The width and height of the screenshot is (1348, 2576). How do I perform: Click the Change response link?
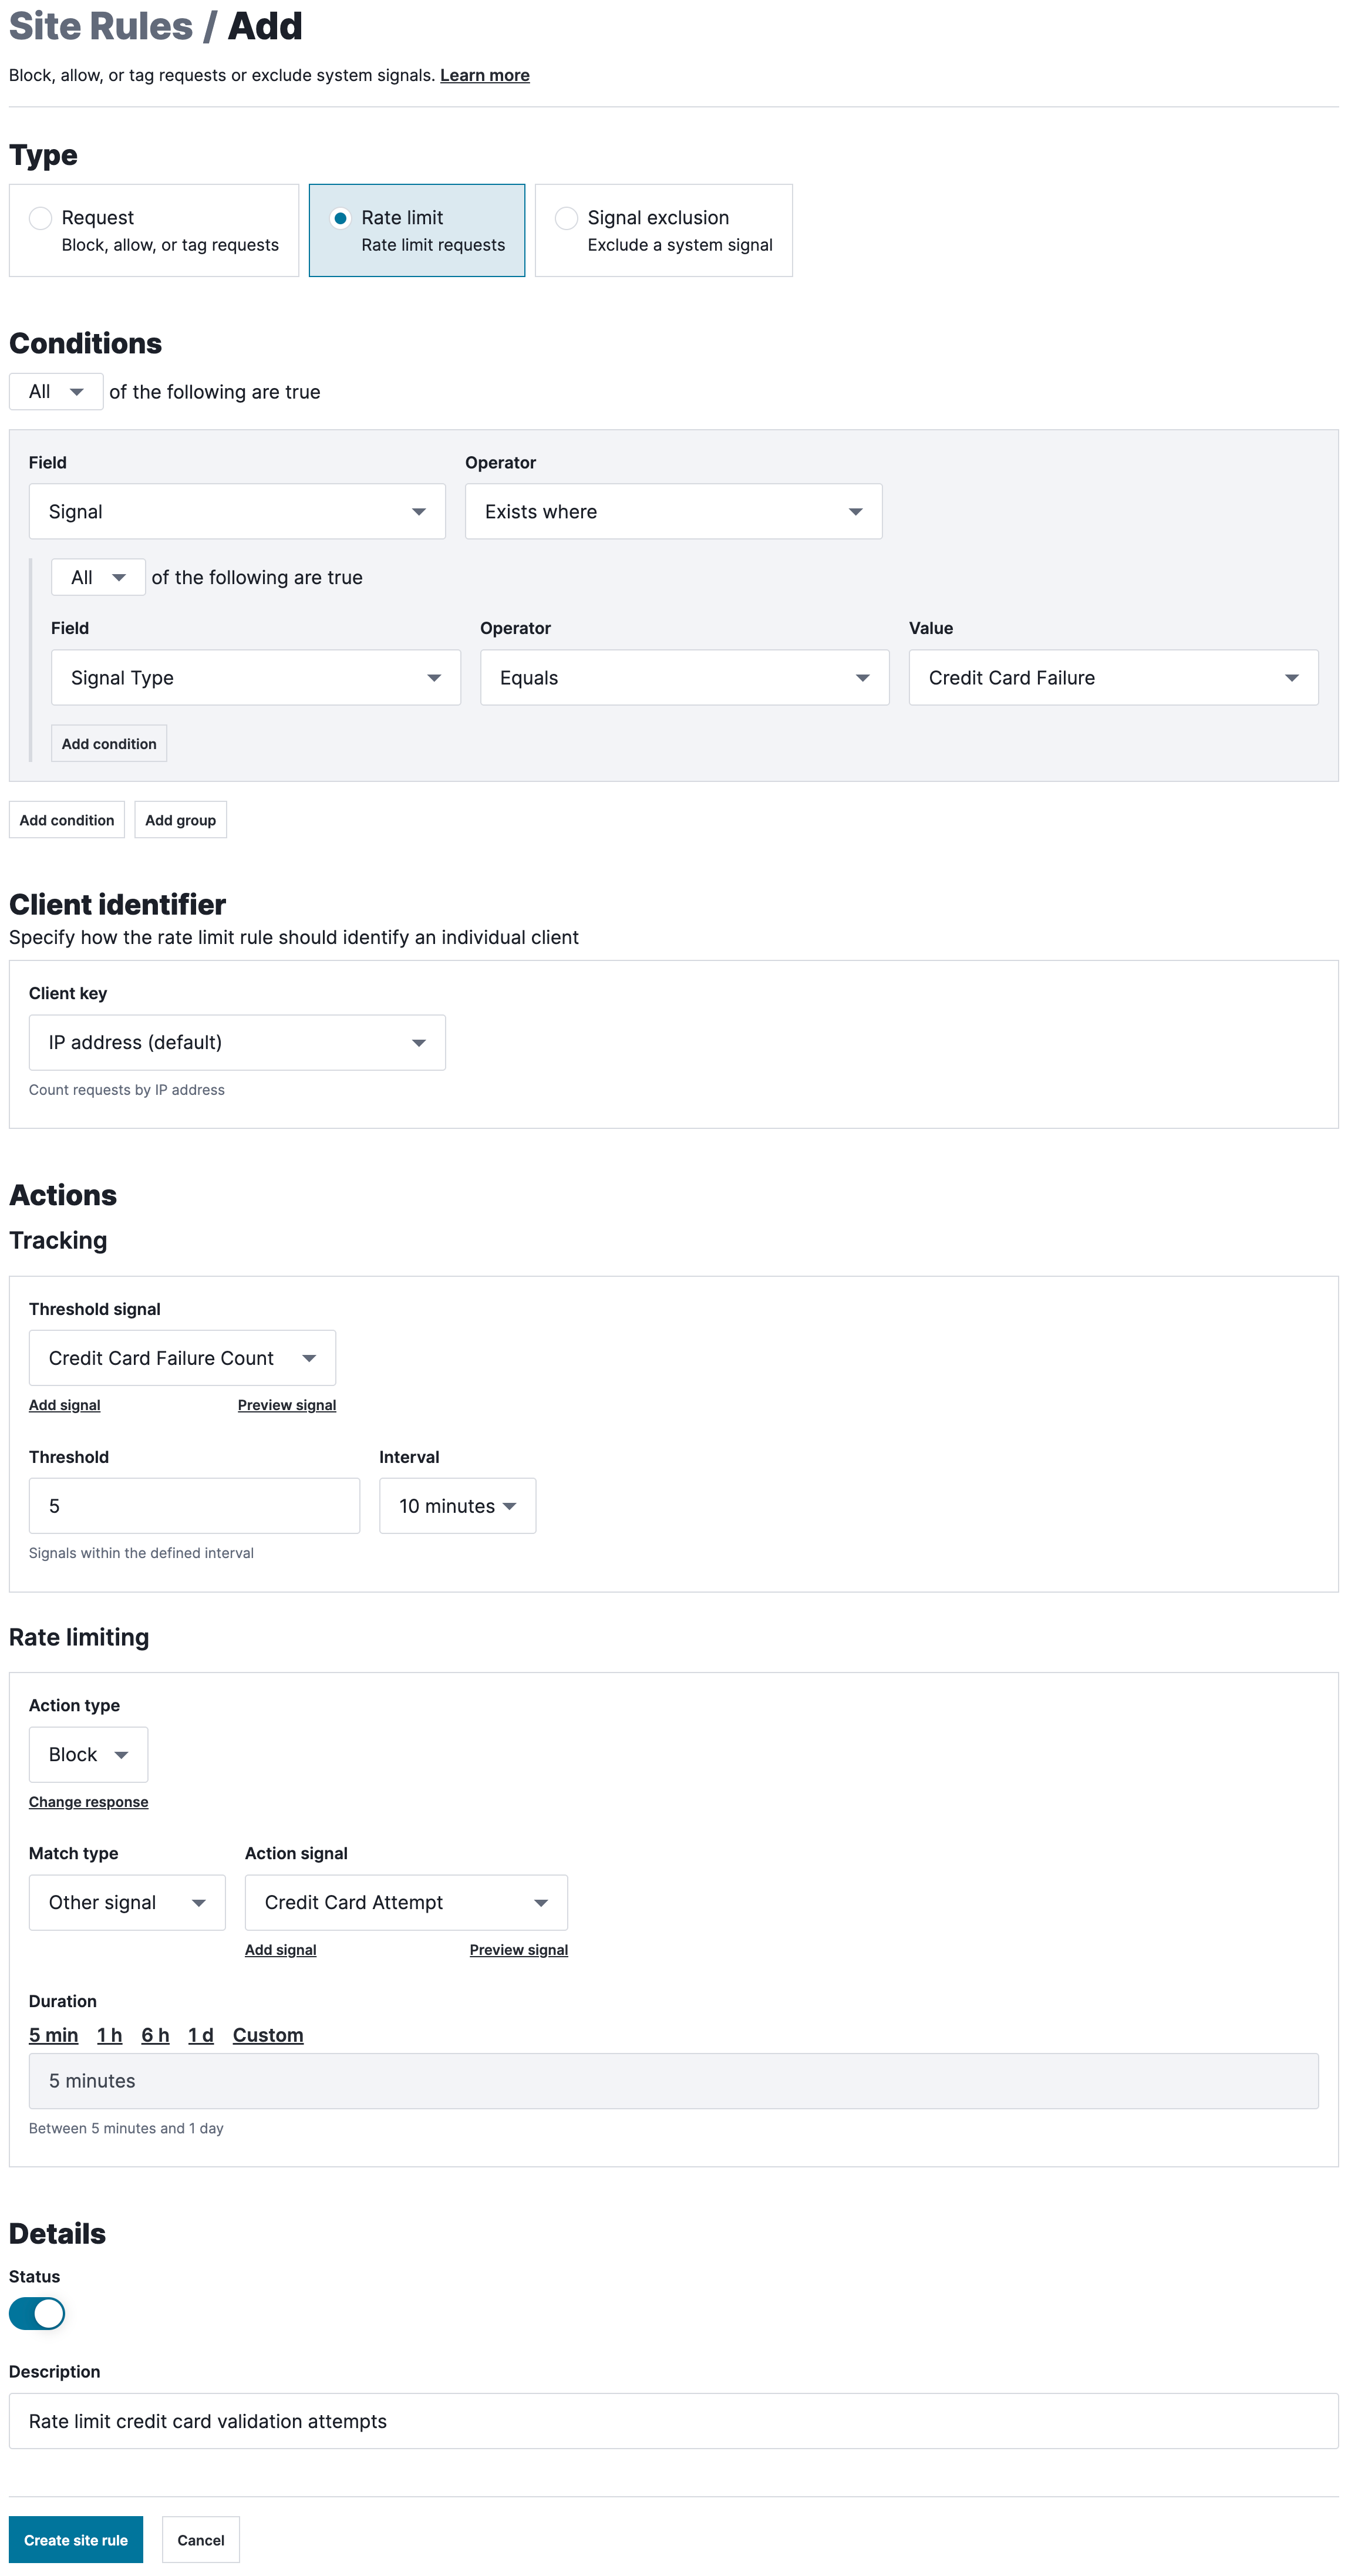point(88,1802)
